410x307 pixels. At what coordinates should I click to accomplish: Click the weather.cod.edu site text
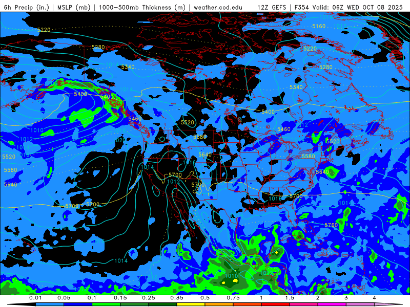coord(218,7)
